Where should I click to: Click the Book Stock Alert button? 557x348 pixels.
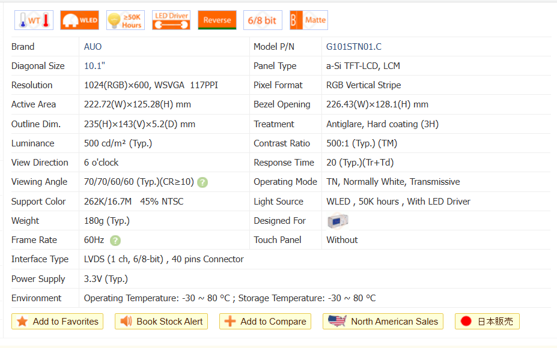pos(162,322)
